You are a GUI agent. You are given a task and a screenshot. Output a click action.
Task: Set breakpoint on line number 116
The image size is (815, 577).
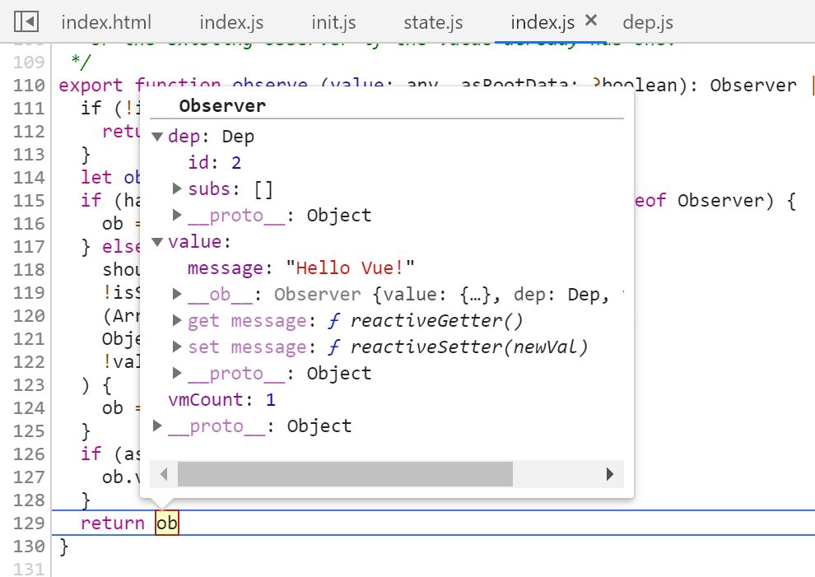(29, 224)
